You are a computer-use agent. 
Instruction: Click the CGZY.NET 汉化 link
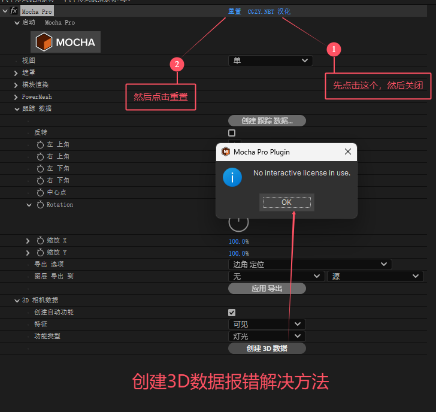[x=269, y=11]
